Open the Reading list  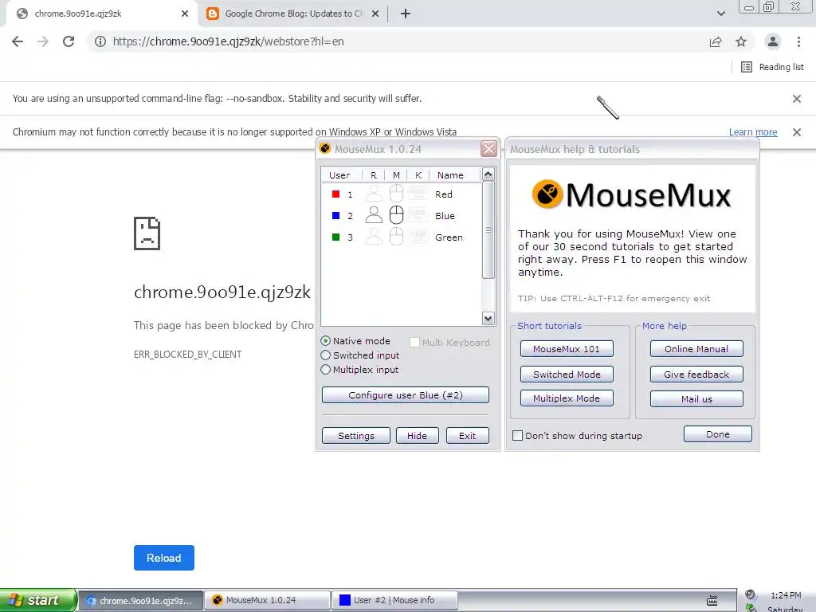pyautogui.click(x=772, y=67)
